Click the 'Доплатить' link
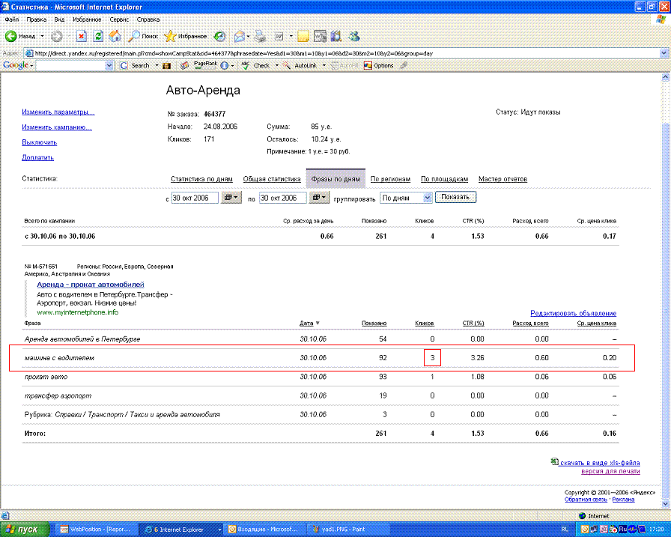The image size is (671, 537). 37,158
